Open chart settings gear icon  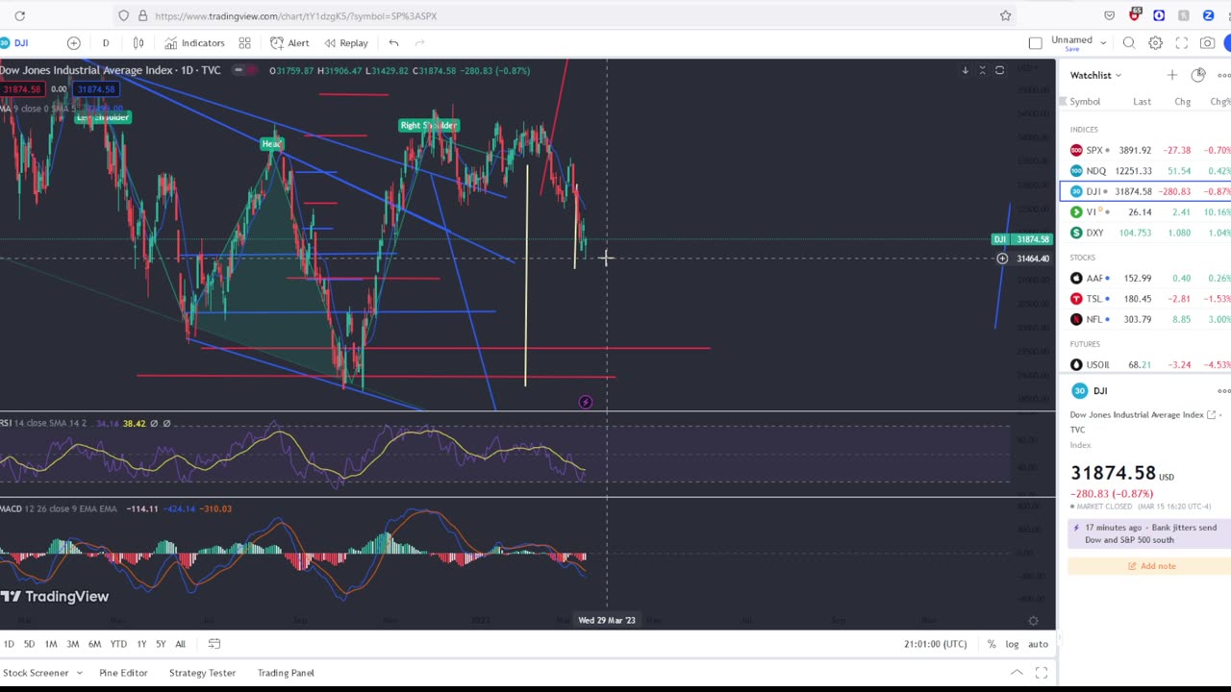coord(1155,43)
